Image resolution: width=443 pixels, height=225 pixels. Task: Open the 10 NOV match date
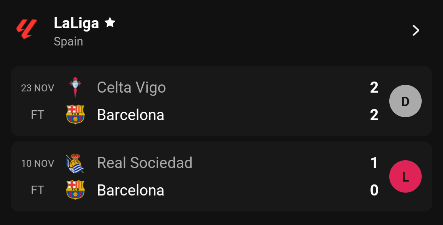38,164
